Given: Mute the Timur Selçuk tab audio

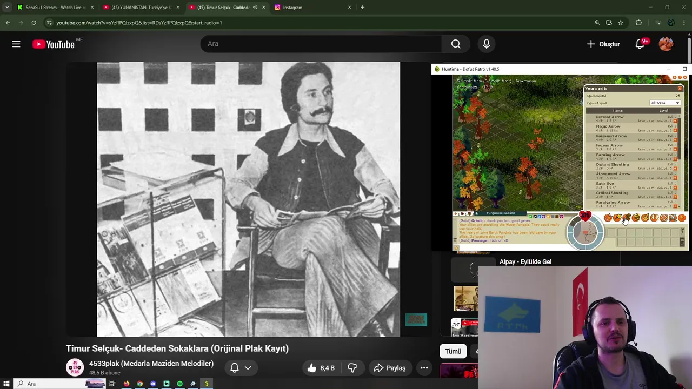Looking at the screenshot, I should [x=255, y=8].
